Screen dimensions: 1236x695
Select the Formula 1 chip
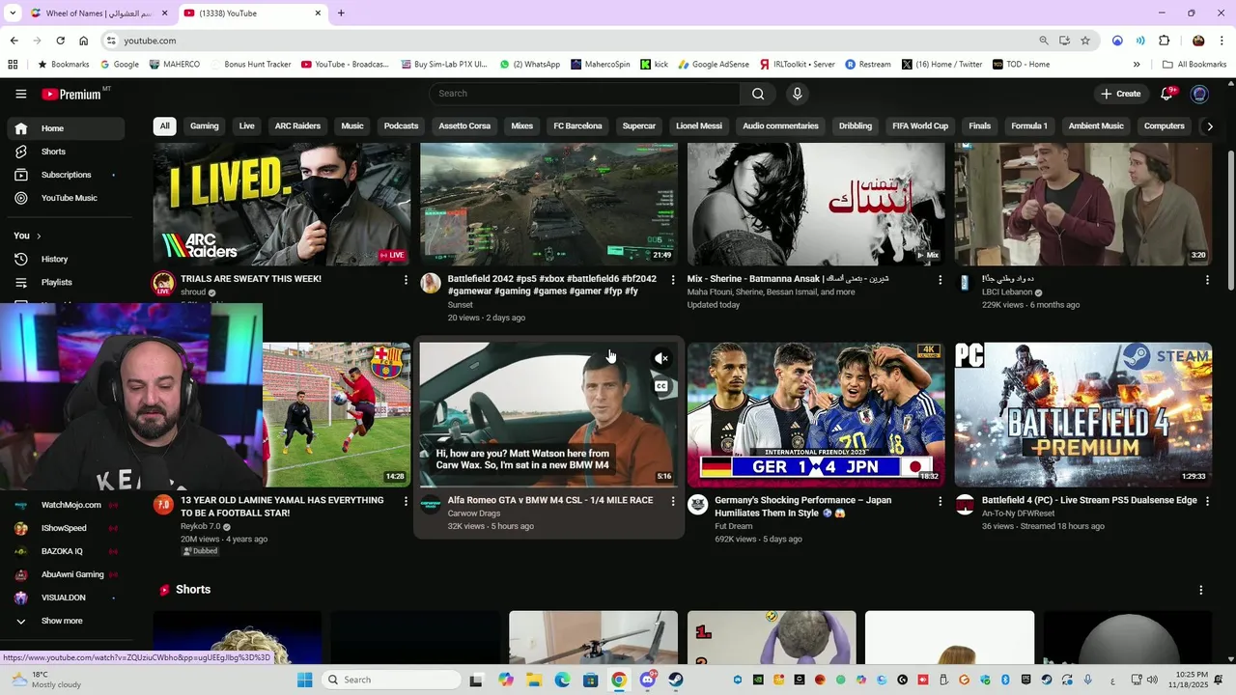(1029, 126)
